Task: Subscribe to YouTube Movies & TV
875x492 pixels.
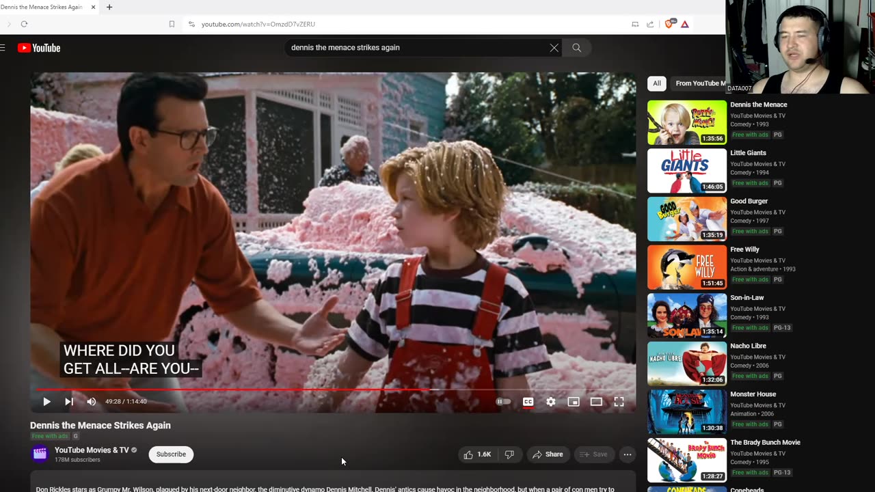Action: point(171,454)
